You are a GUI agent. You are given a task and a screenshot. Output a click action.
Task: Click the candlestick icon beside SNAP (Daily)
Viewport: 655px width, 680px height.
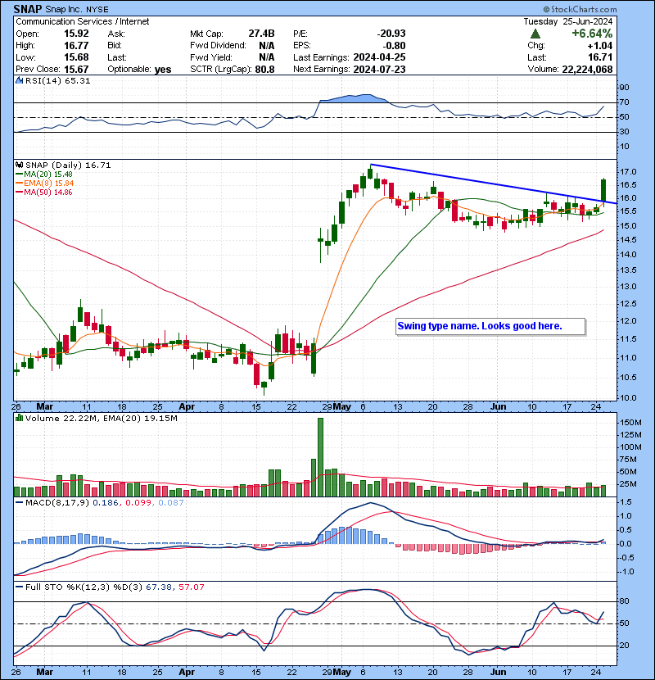coord(19,165)
